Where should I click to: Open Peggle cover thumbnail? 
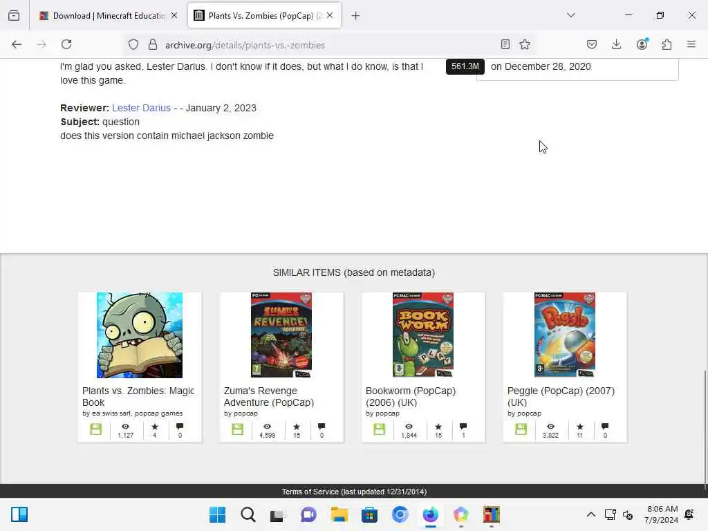click(x=565, y=335)
